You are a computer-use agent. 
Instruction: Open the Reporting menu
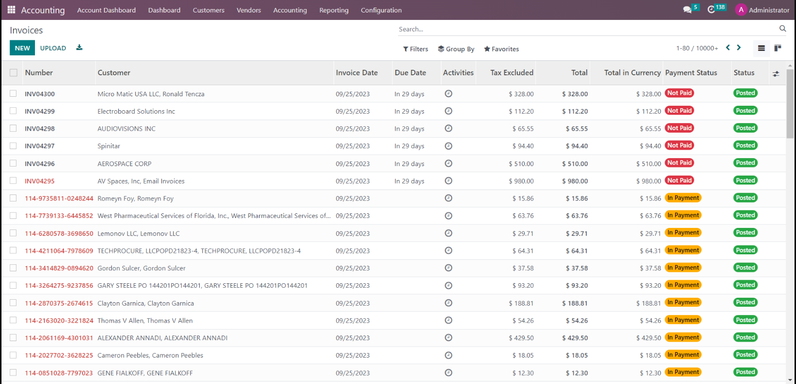[334, 10]
